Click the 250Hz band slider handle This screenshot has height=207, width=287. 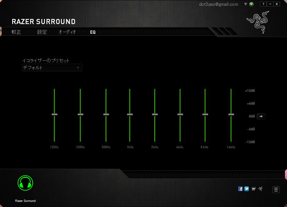click(80, 115)
